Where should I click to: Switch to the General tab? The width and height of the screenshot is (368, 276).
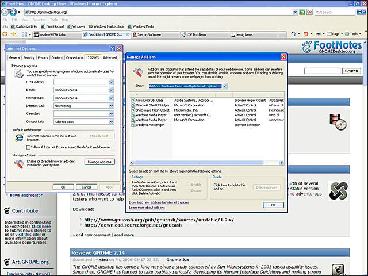coord(14,57)
